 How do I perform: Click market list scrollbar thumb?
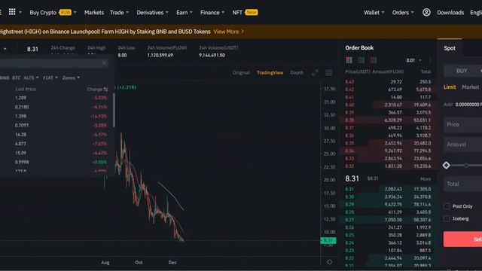click(114, 110)
